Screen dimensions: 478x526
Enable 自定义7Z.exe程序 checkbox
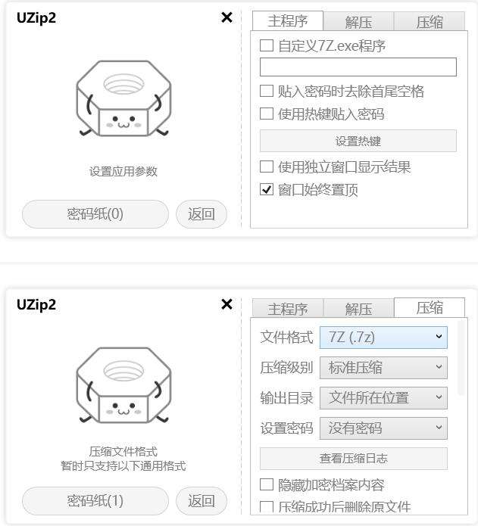267,45
